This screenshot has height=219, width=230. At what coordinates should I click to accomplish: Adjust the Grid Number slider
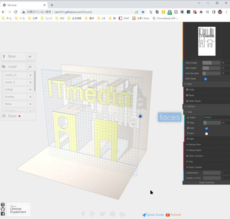[211, 74]
